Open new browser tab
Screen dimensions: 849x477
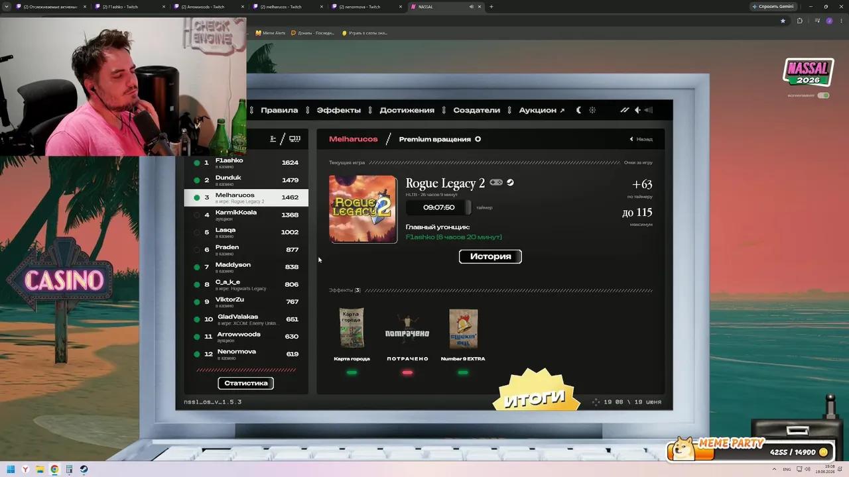click(491, 7)
